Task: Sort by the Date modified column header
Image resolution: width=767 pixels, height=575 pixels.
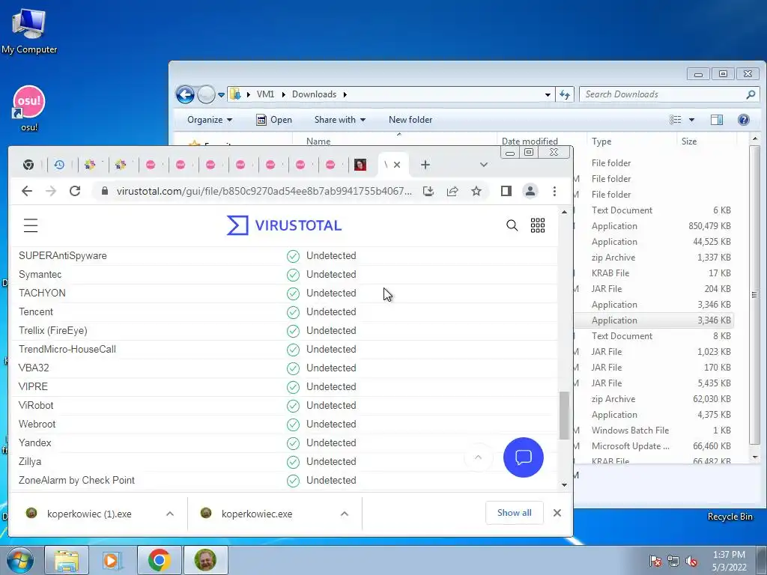Action: click(x=530, y=142)
